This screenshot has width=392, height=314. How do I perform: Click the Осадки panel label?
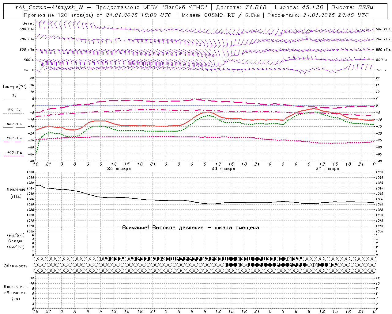16,241
